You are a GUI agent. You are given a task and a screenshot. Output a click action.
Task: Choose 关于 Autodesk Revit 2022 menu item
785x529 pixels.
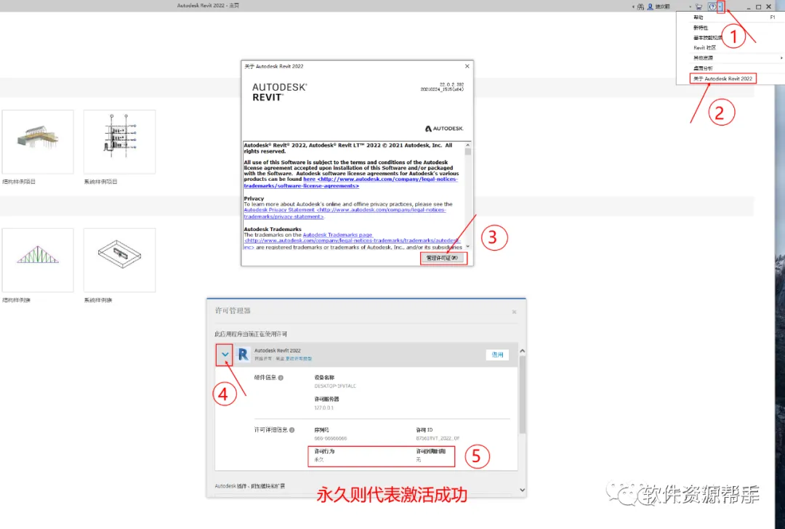tap(723, 78)
